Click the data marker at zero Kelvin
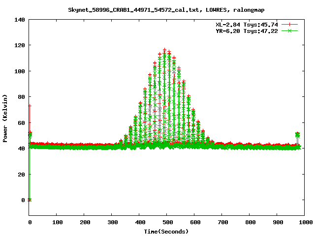This screenshot has width=315, height=236. coord(30,200)
